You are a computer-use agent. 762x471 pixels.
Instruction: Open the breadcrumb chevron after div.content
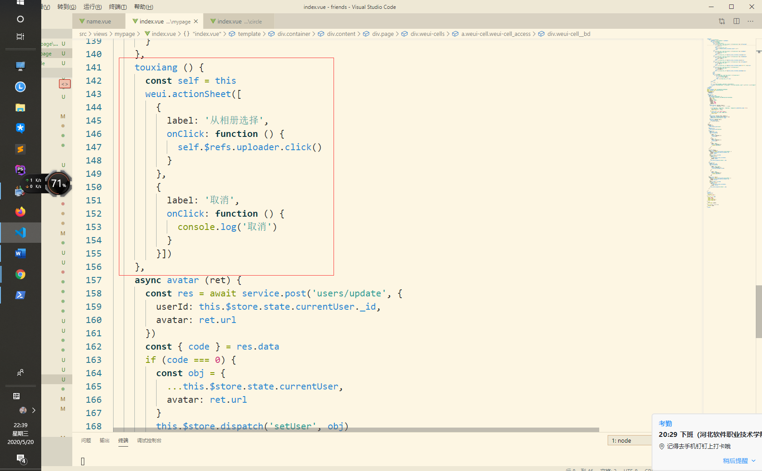pos(359,34)
